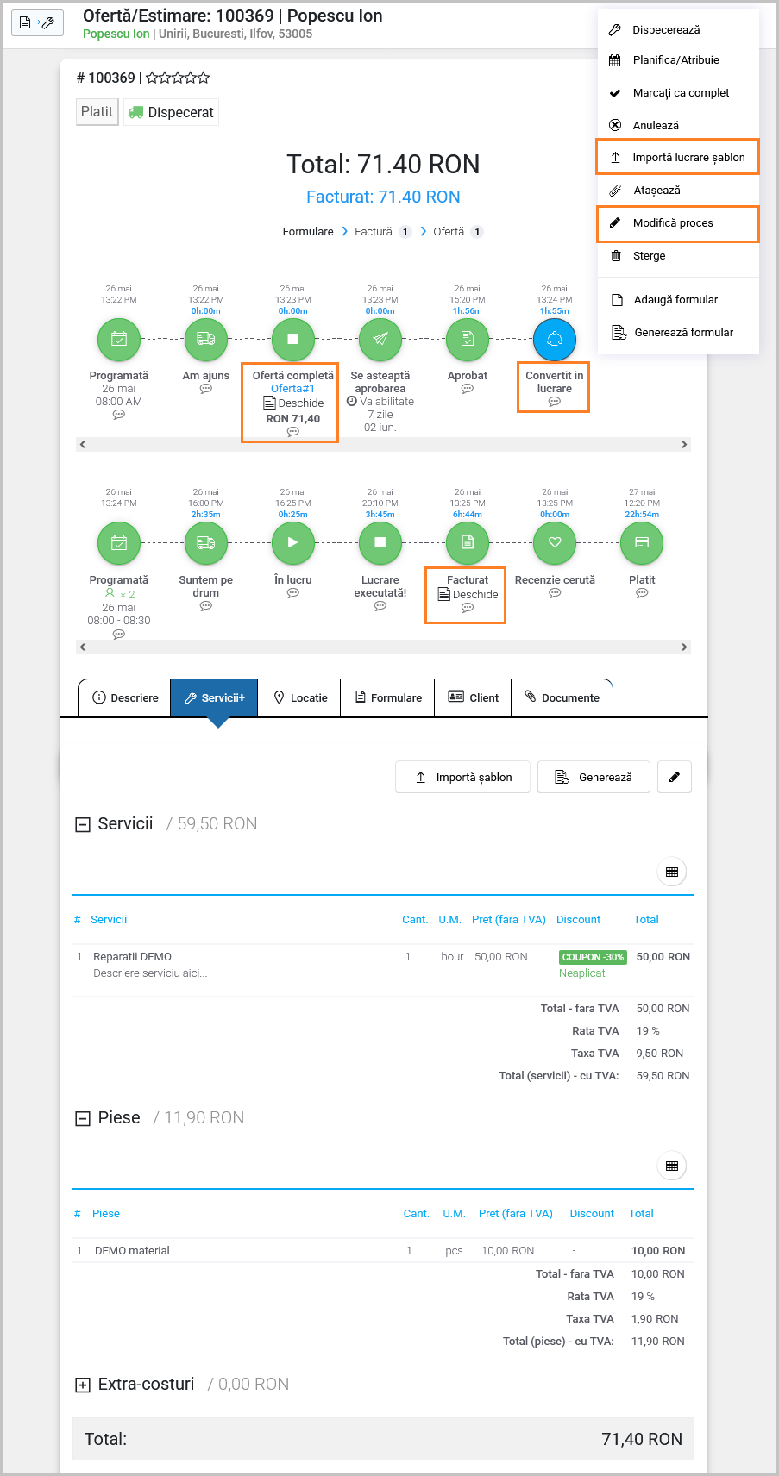Viewport: 779px width, 1476px height.
Task: Click the blue 'Convertit in lucrare' status circle
Action: (x=554, y=339)
